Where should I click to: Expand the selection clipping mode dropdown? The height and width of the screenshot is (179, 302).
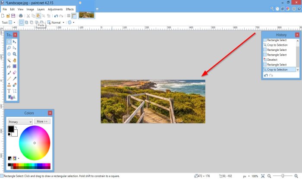click(x=74, y=22)
